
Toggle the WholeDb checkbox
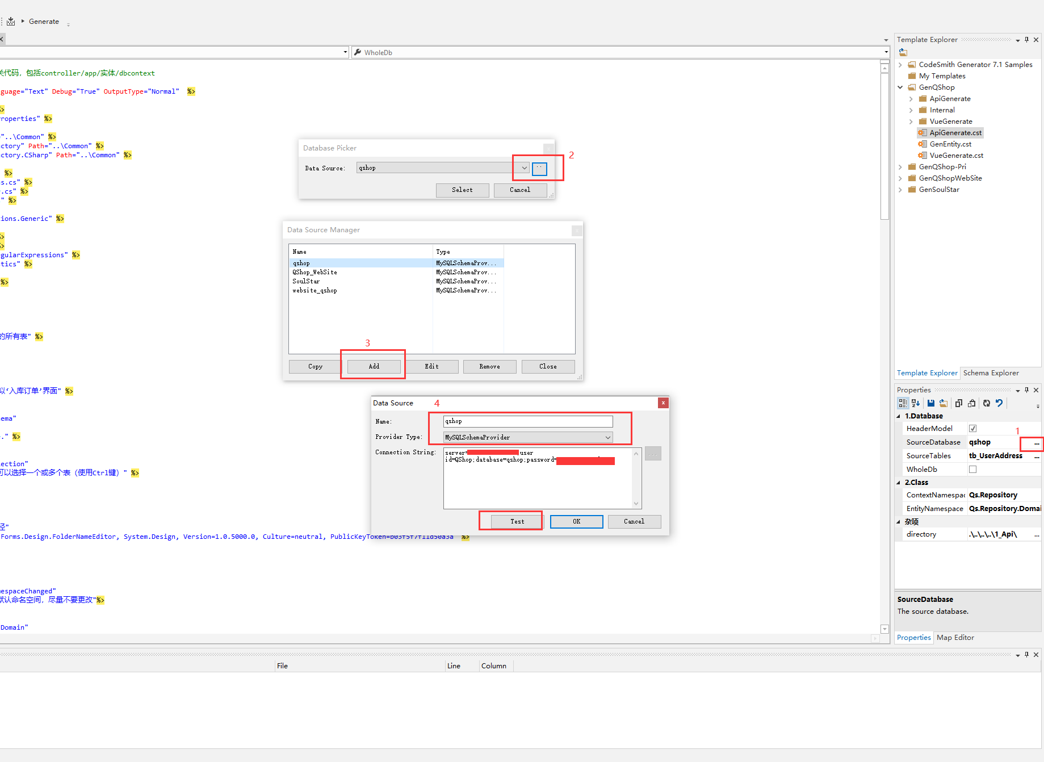point(972,470)
